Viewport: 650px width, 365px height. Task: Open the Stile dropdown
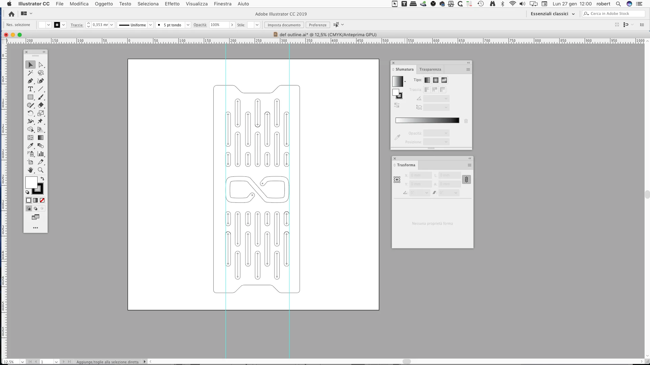257,25
